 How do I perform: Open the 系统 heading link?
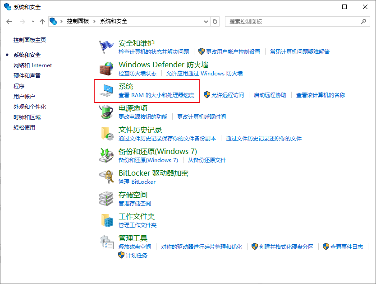click(126, 86)
